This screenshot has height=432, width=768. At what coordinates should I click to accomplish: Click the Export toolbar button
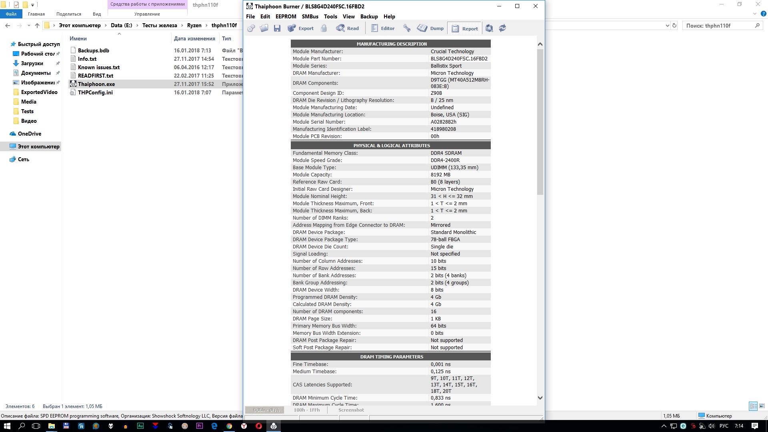click(301, 28)
